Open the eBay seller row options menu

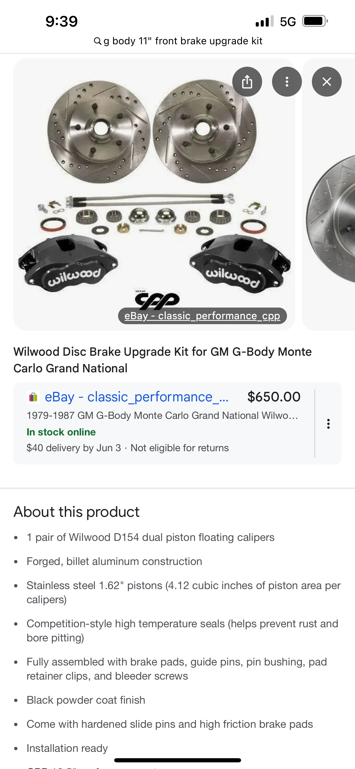(x=328, y=424)
